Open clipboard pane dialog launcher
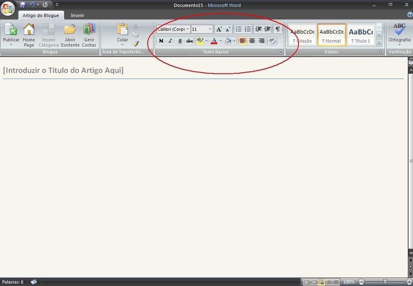 [149, 51]
